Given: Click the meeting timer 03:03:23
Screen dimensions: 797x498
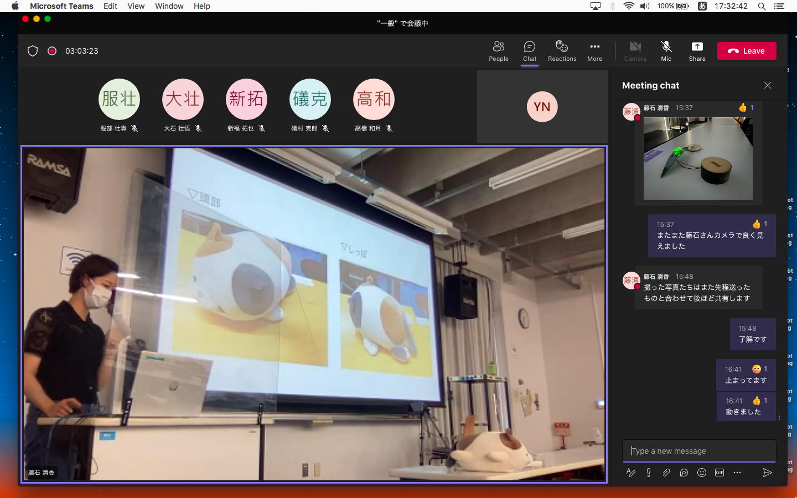Looking at the screenshot, I should point(82,51).
